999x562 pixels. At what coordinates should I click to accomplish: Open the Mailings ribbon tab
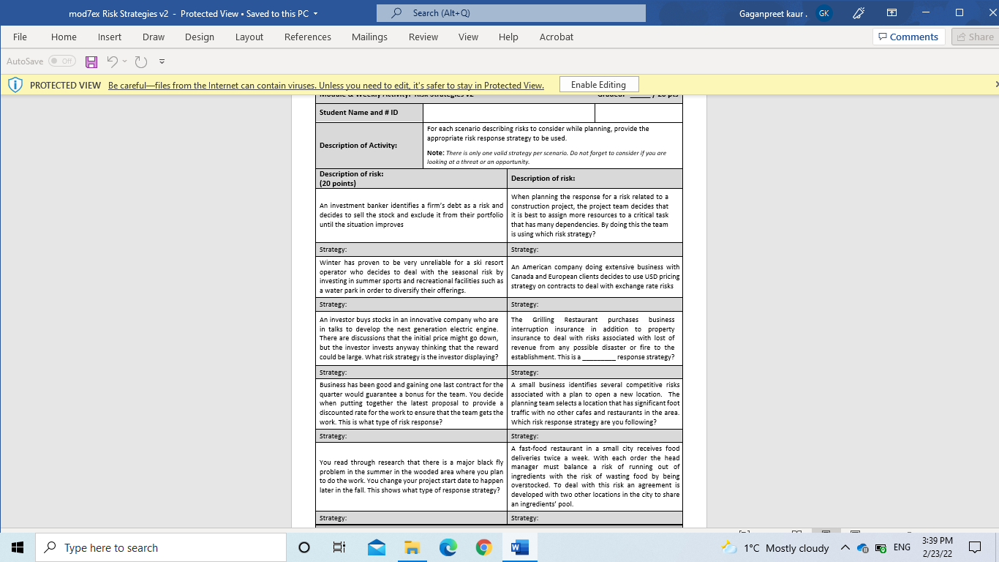coord(369,37)
